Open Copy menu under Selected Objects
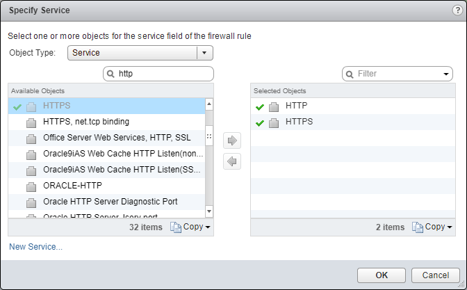 (x=438, y=227)
